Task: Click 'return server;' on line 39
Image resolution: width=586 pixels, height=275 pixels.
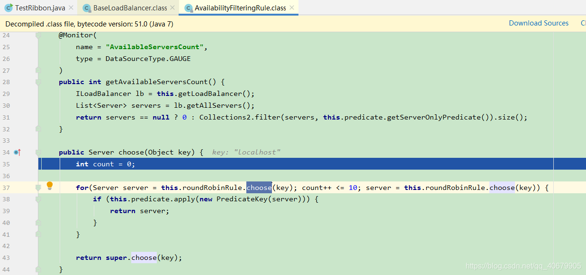Action: (140, 211)
